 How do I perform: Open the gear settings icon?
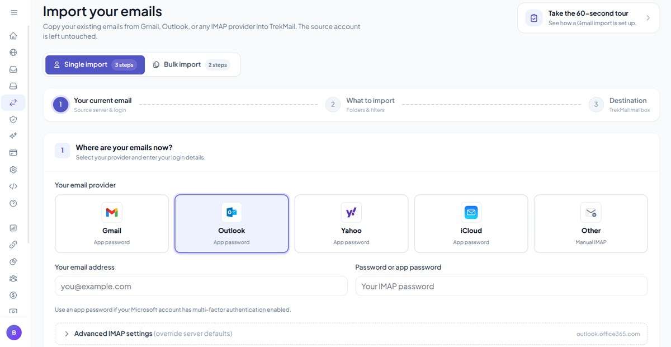click(x=13, y=170)
